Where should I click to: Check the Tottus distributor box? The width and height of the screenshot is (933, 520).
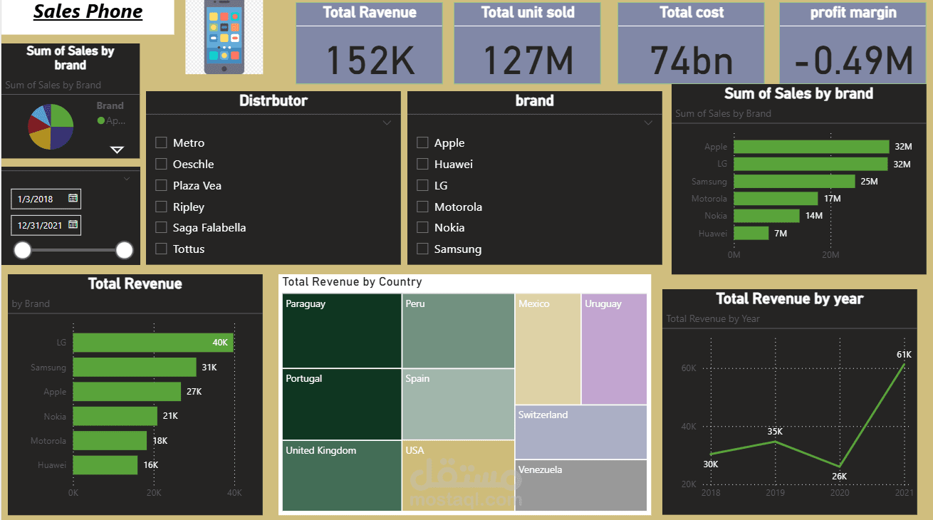(x=161, y=249)
